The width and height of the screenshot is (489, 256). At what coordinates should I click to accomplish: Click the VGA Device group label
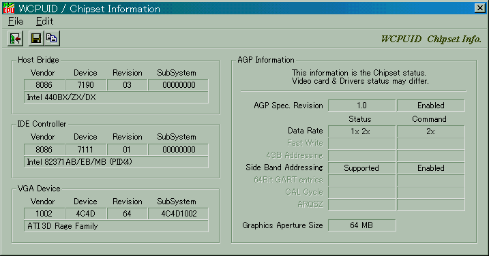(x=39, y=189)
